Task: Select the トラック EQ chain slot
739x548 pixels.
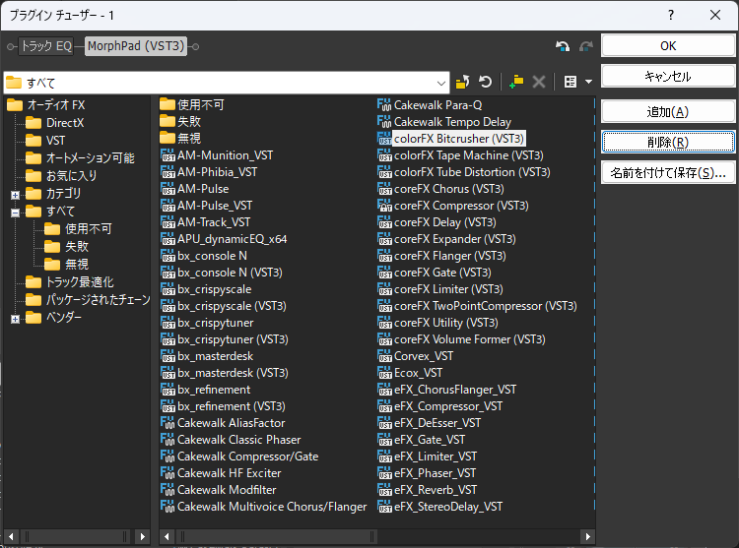Action: 46,46
